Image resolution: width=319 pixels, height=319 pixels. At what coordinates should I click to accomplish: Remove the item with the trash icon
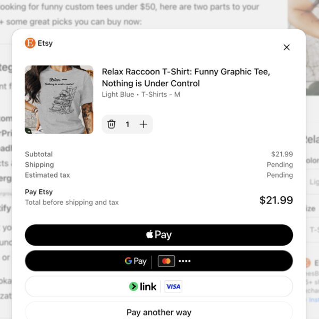coord(111,124)
